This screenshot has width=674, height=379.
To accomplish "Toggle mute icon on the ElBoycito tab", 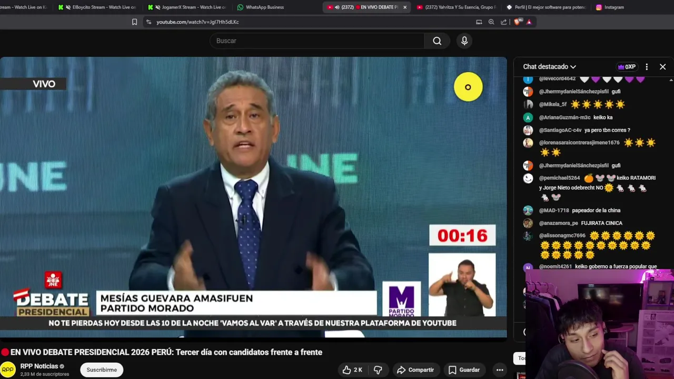I will coord(68,7).
